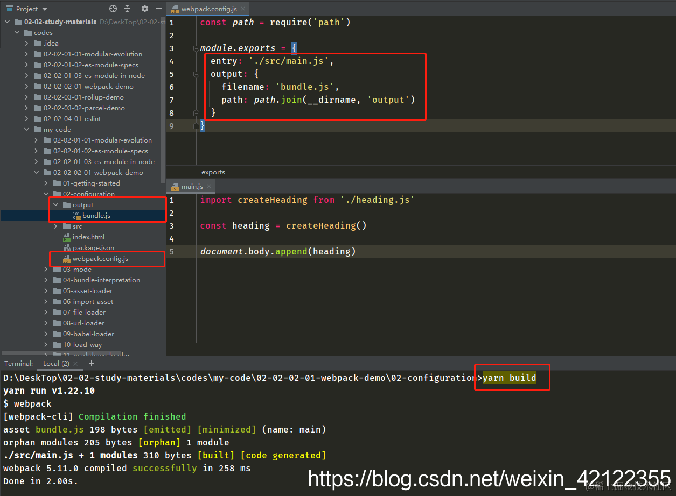Click the Project tool window icon

coord(9,9)
